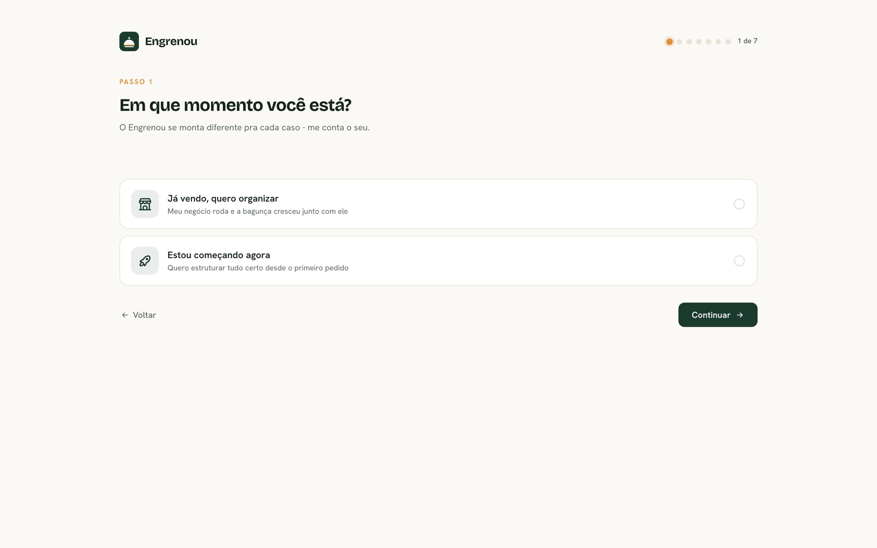Select the 'Estou começando agora' radio circle
The height and width of the screenshot is (548, 877).
click(x=739, y=260)
